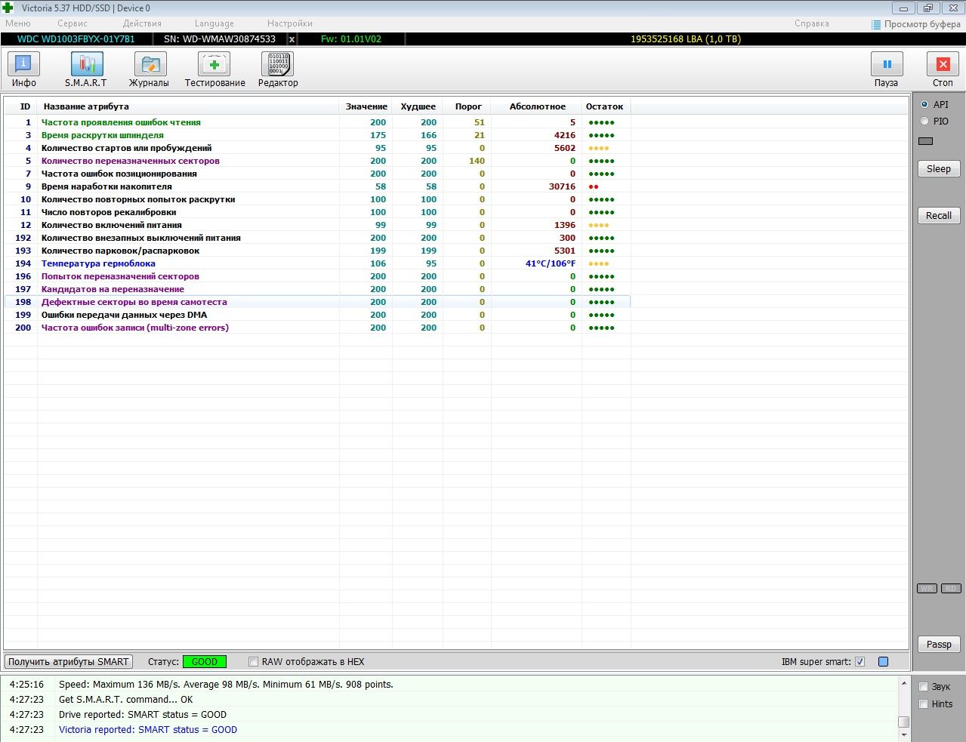The width and height of the screenshot is (966, 742).
Task: Select row Время раскрутки шпинделя
Action: [317, 135]
